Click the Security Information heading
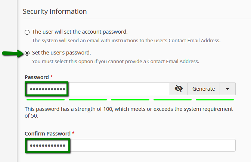Viewport: 251px width, 162px height. [55, 12]
